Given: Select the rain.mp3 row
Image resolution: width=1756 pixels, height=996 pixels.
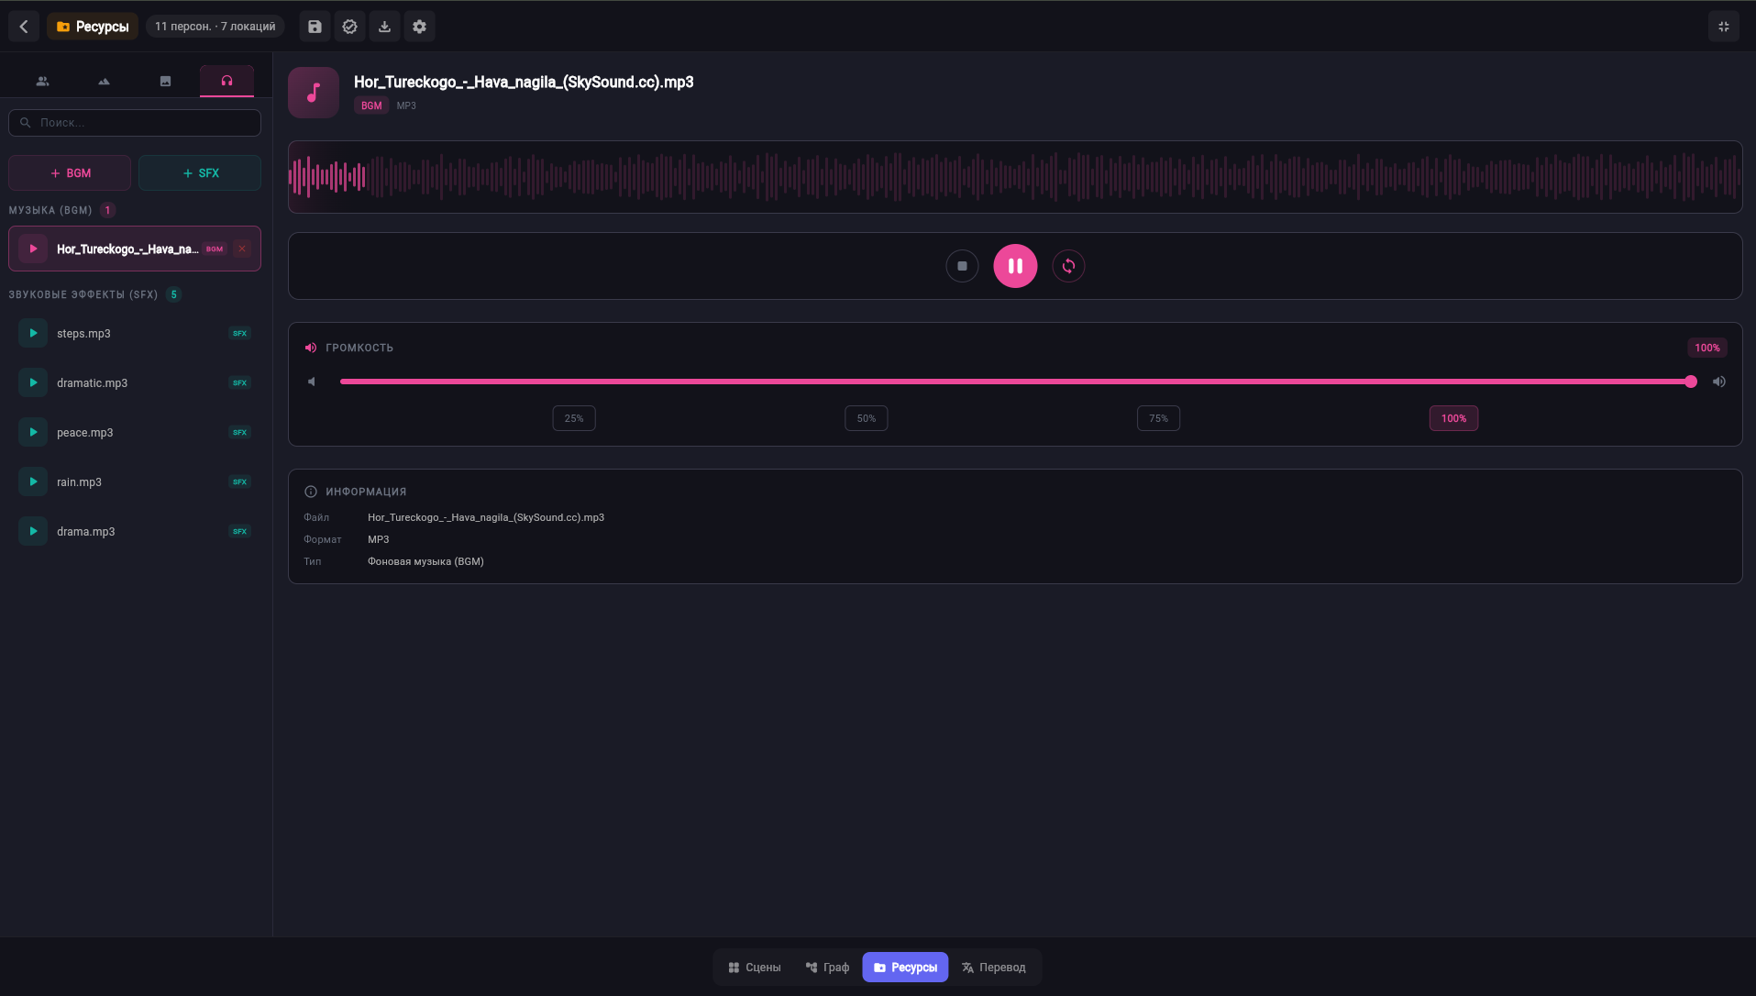Looking at the screenshot, I should (135, 482).
